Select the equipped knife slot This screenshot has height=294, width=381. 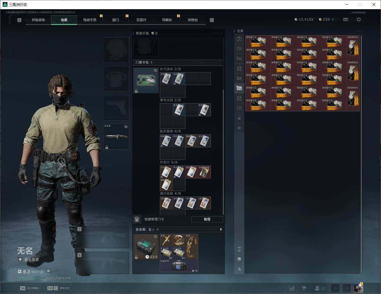[116, 137]
